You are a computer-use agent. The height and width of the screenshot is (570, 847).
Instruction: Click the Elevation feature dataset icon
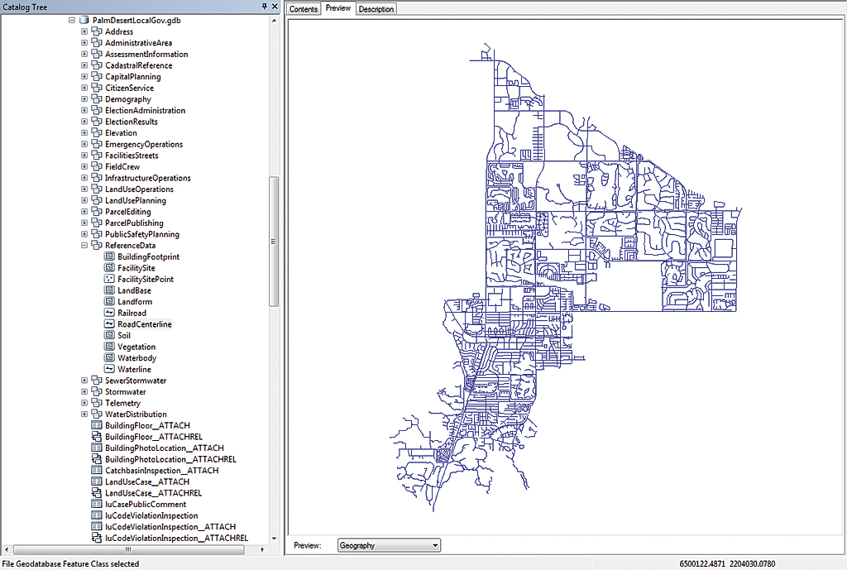click(97, 133)
